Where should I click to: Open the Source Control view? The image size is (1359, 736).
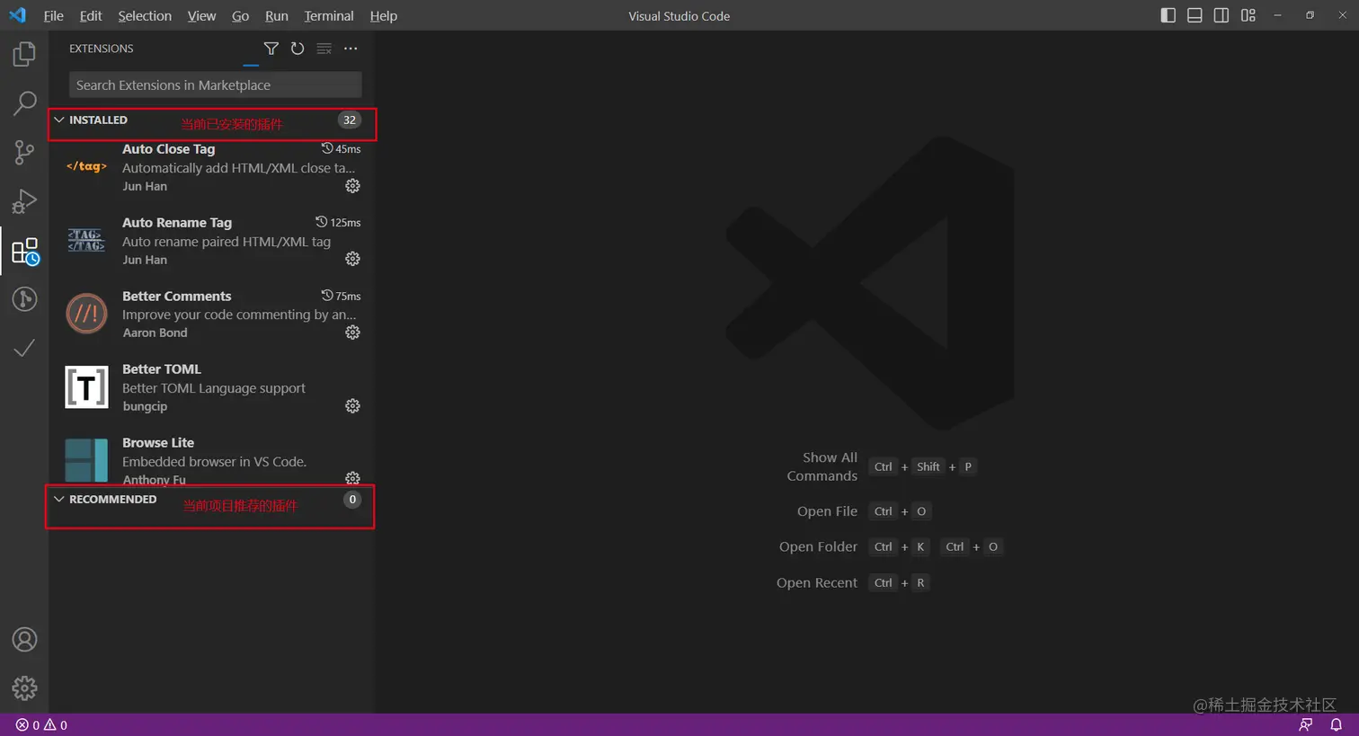click(24, 152)
